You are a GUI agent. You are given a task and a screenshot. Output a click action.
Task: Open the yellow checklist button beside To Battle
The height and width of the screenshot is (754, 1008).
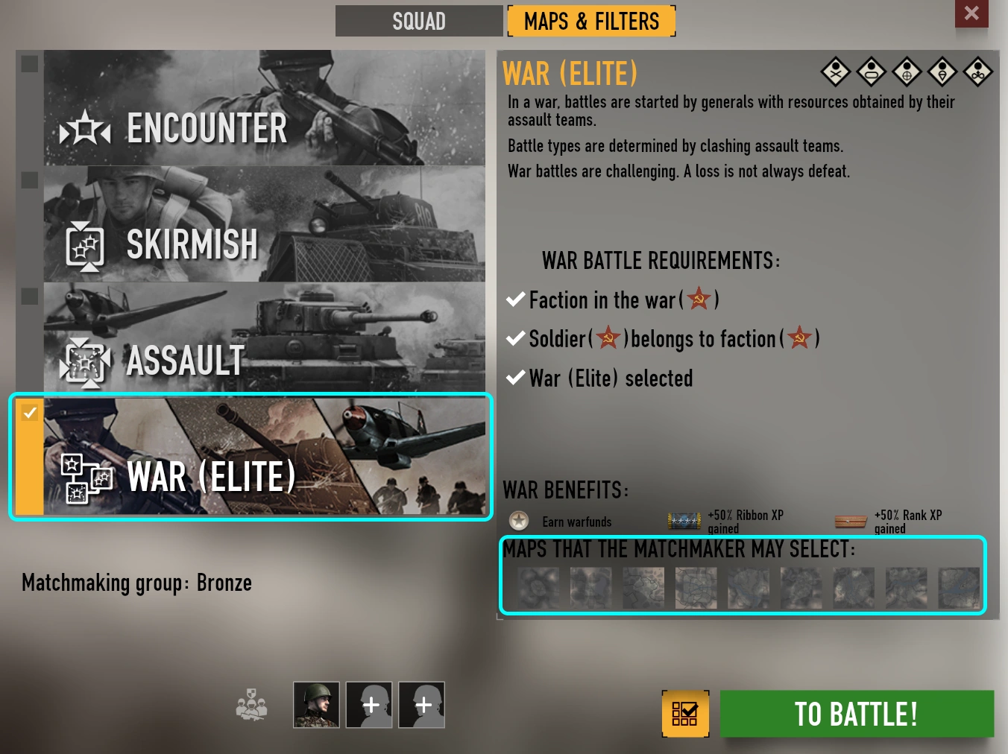point(685,714)
